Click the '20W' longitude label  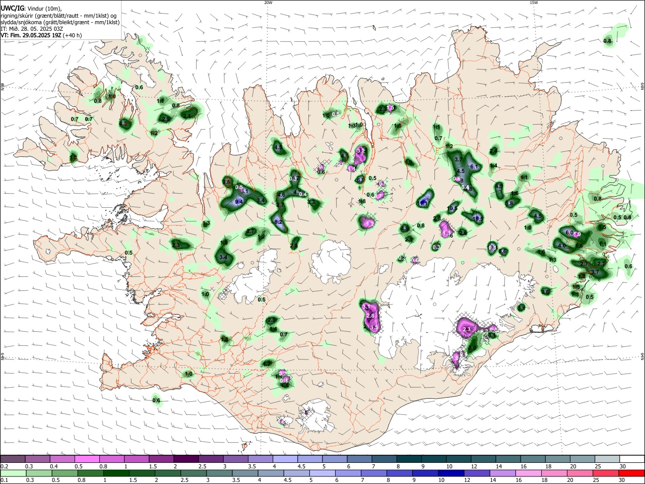[268, 3]
